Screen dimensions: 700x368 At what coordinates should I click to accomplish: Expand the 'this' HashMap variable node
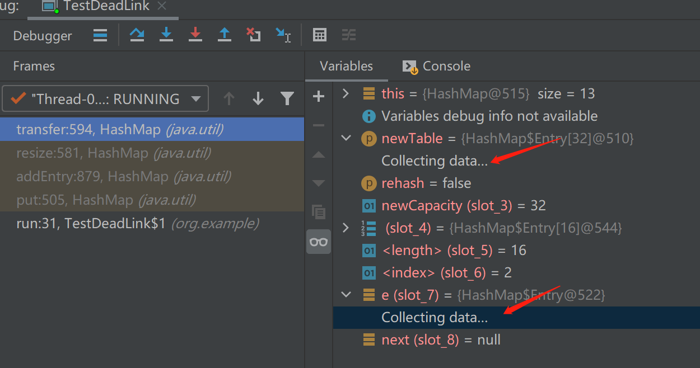(346, 93)
